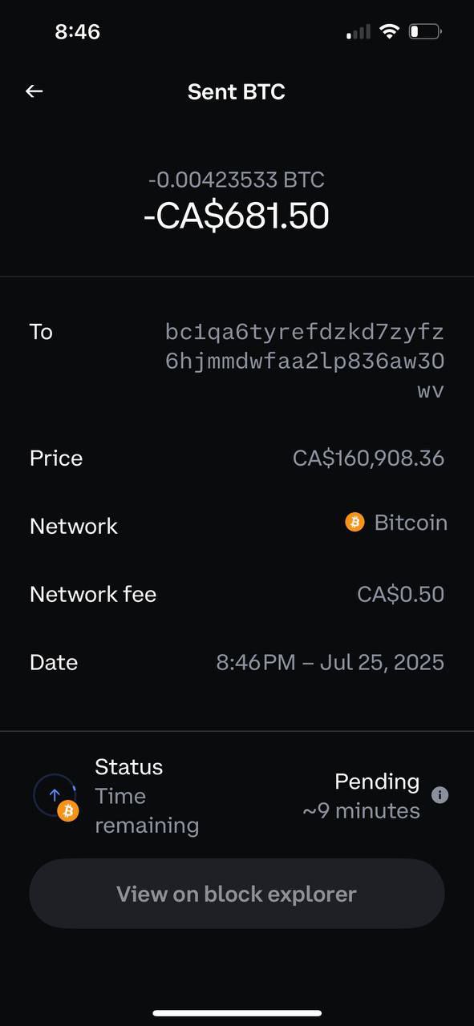The image size is (474, 1026).
Task: Tap the 8:46 clock in status bar
Action: coord(77,32)
